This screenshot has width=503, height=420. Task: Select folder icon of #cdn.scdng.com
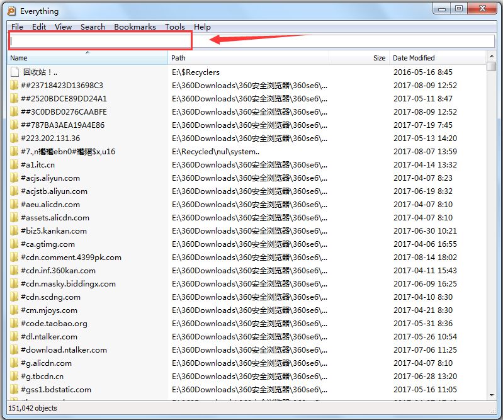14,297
